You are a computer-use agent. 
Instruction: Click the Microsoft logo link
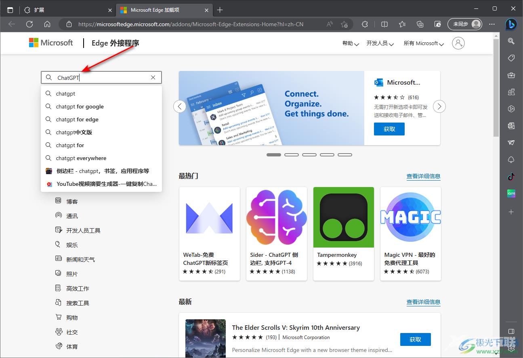click(51, 43)
